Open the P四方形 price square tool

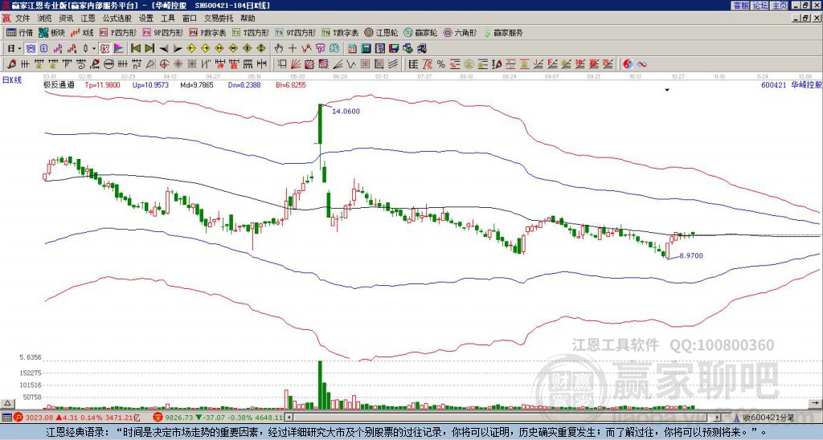tap(118, 32)
